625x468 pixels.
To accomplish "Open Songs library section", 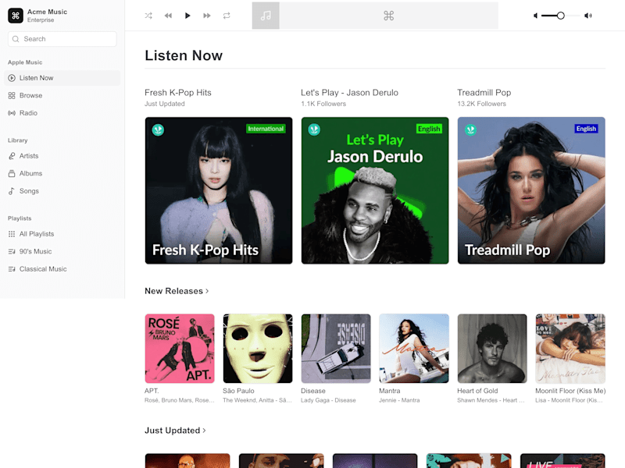I will (x=62, y=191).
